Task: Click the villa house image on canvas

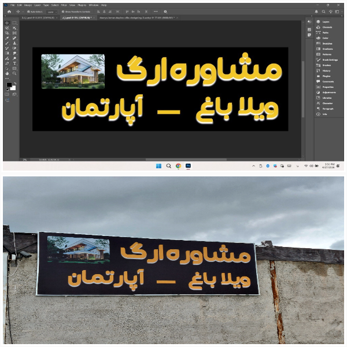Action: pos(73,72)
